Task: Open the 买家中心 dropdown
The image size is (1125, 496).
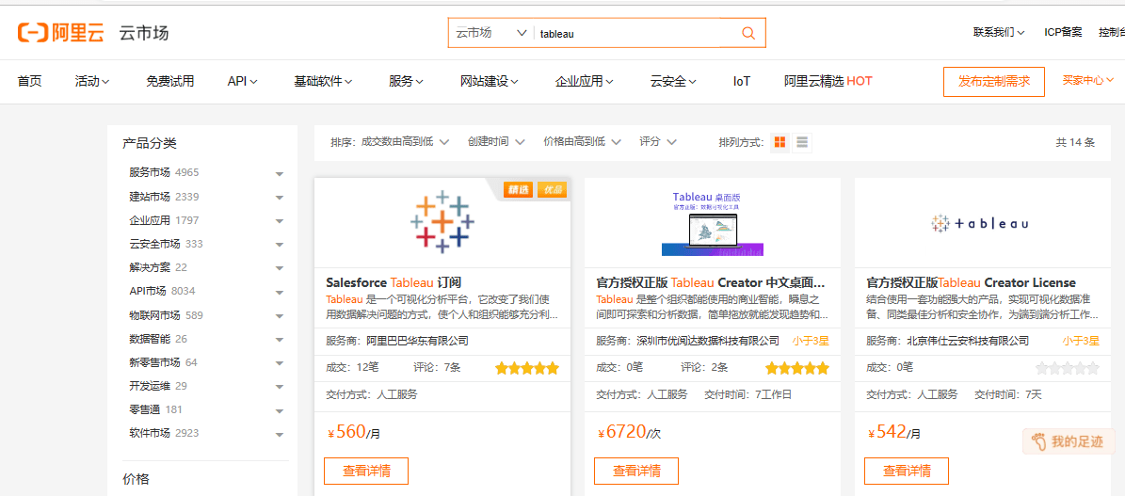Action: [1087, 80]
